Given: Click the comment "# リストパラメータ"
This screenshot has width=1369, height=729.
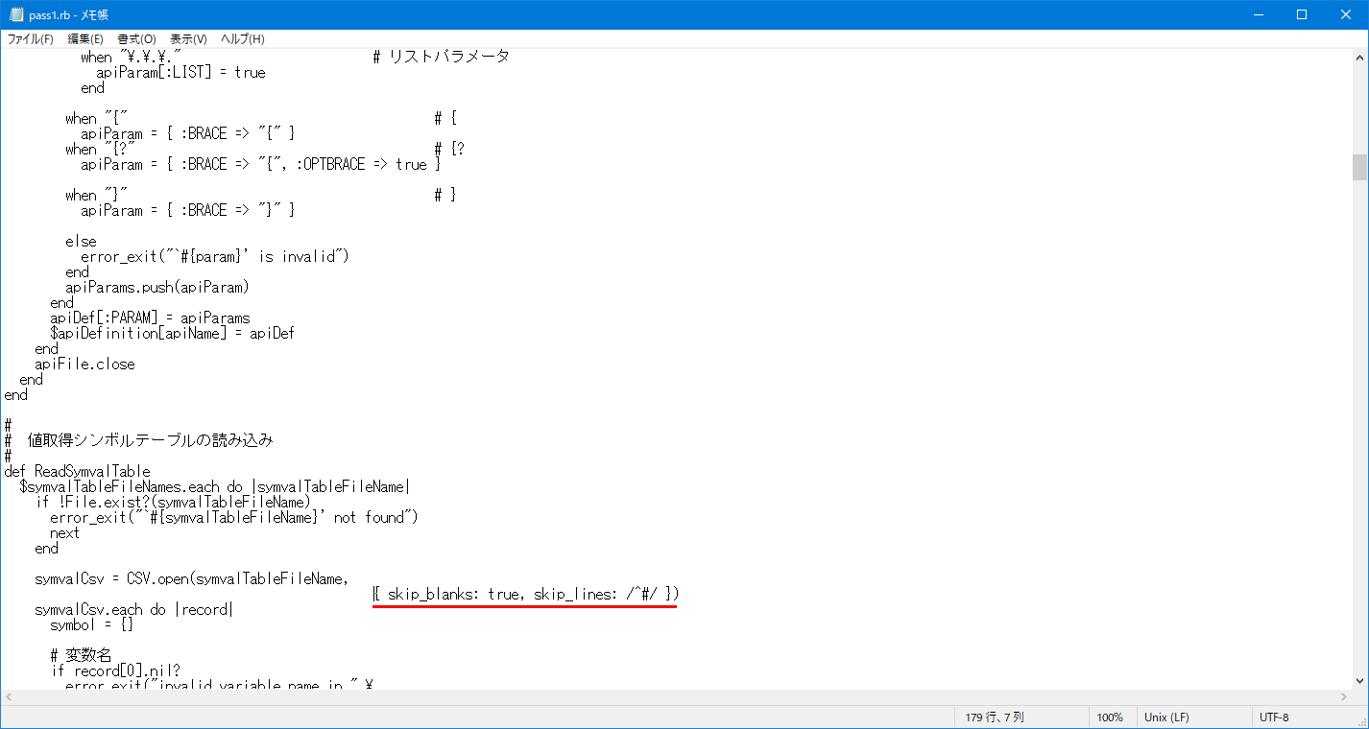Looking at the screenshot, I should (x=441, y=57).
